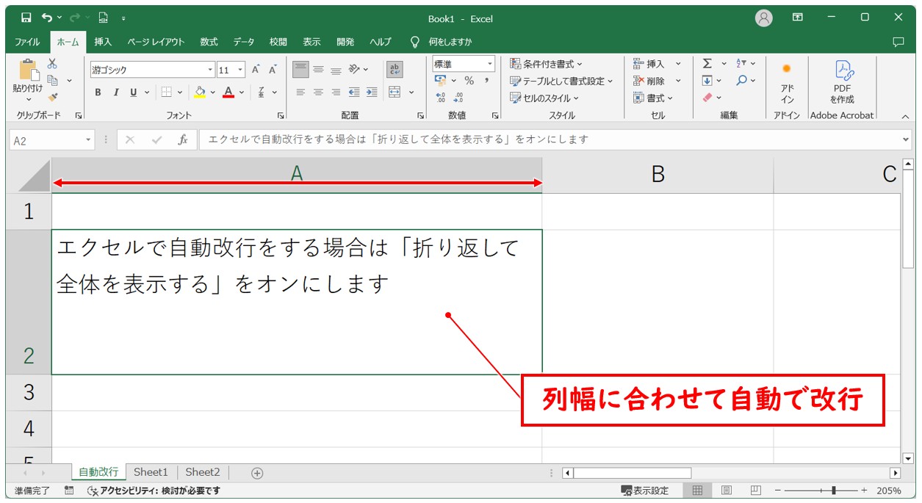Click the Increase Font Size icon
The width and height of the screenshot is (922, 503).
(256, 70)
